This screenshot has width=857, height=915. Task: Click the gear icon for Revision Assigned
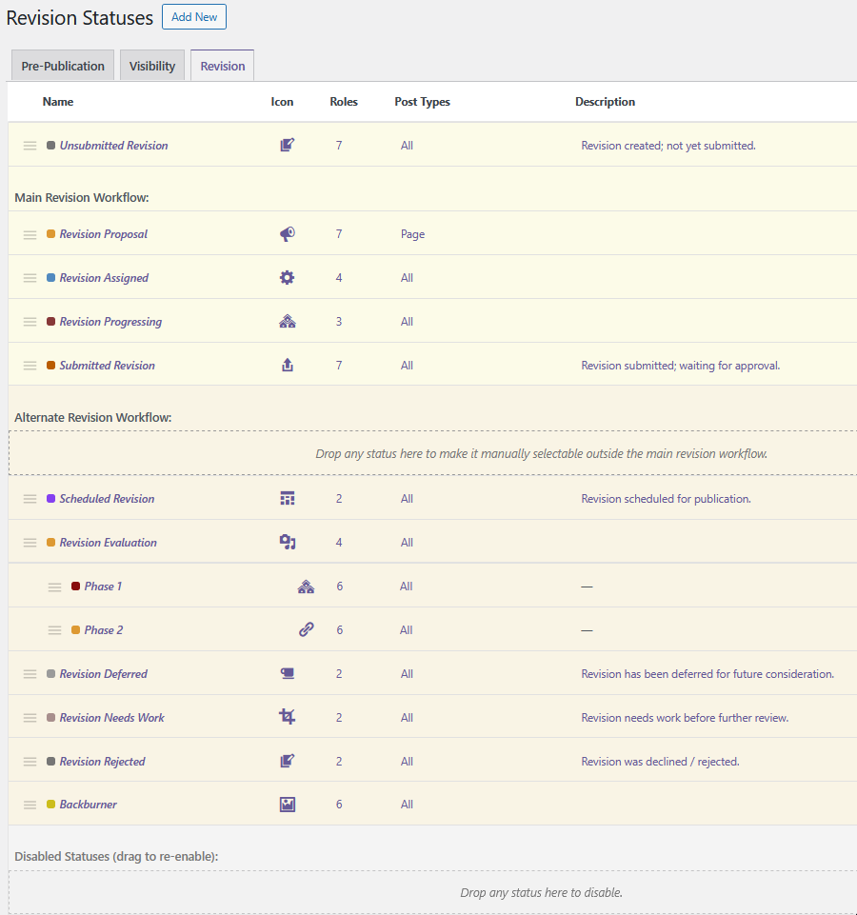pyautogui.click(x=288, y=278)
